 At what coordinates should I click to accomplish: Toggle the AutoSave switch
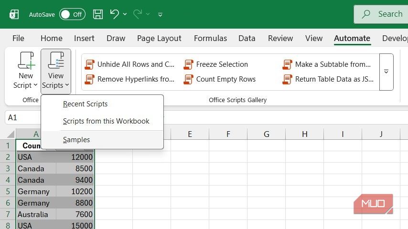(x=72, y=14)
